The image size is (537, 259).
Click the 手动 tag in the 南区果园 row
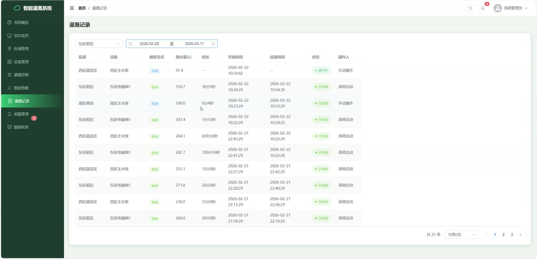point(154,103)
